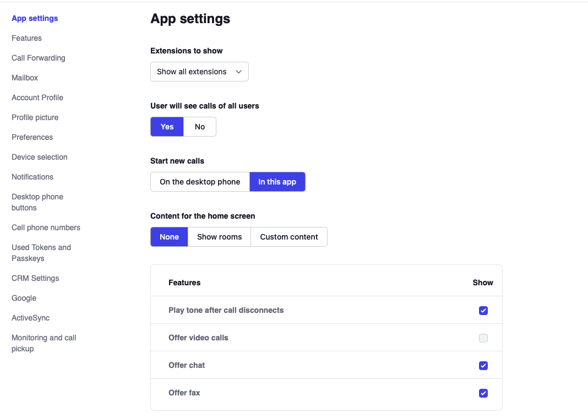Image resolution: width=588 pixels, height=418 pixels.
Task: Expand the Extensions to show selector
Action: 199,72
